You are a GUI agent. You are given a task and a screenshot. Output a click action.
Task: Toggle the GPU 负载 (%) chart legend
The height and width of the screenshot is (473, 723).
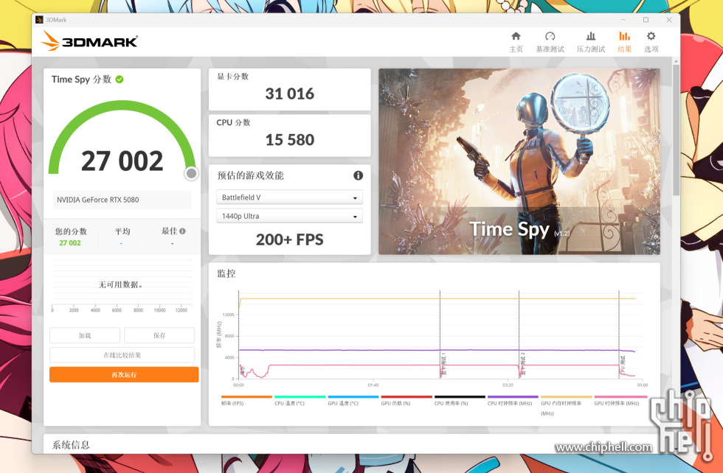[407, 401]
